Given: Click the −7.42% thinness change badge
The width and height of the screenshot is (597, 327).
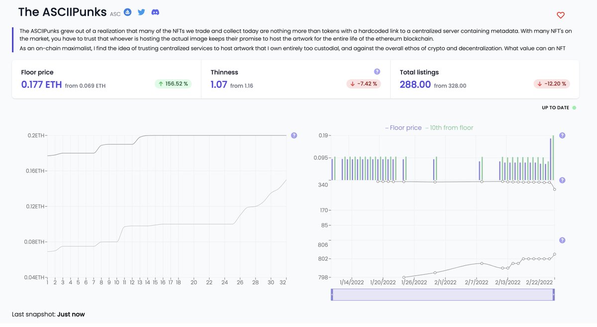Looking at the screenshot, I should pyautogui.click(x=363, y=84).
